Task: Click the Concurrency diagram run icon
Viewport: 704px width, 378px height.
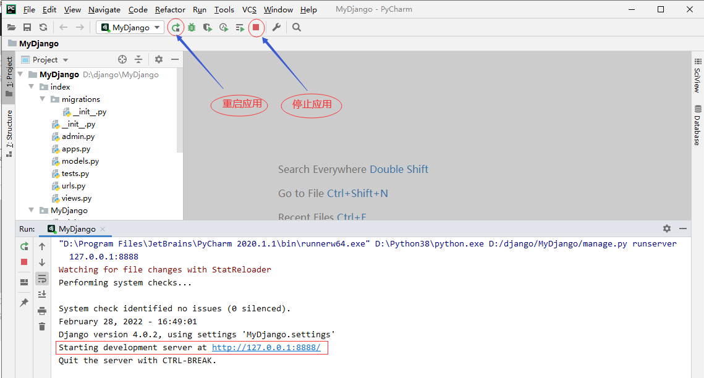Action: click(240, 28)
